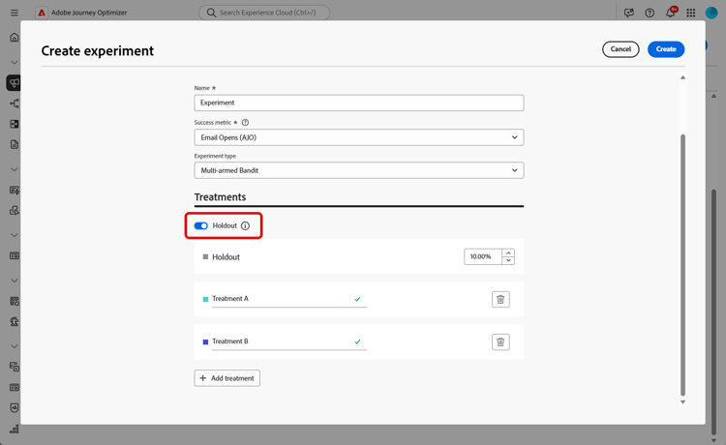Image resolution: width=726 pixels, height=445 pixels.
Task: Open the apps grid switcher
Action: pyautogui.click(x=690, y=13)
